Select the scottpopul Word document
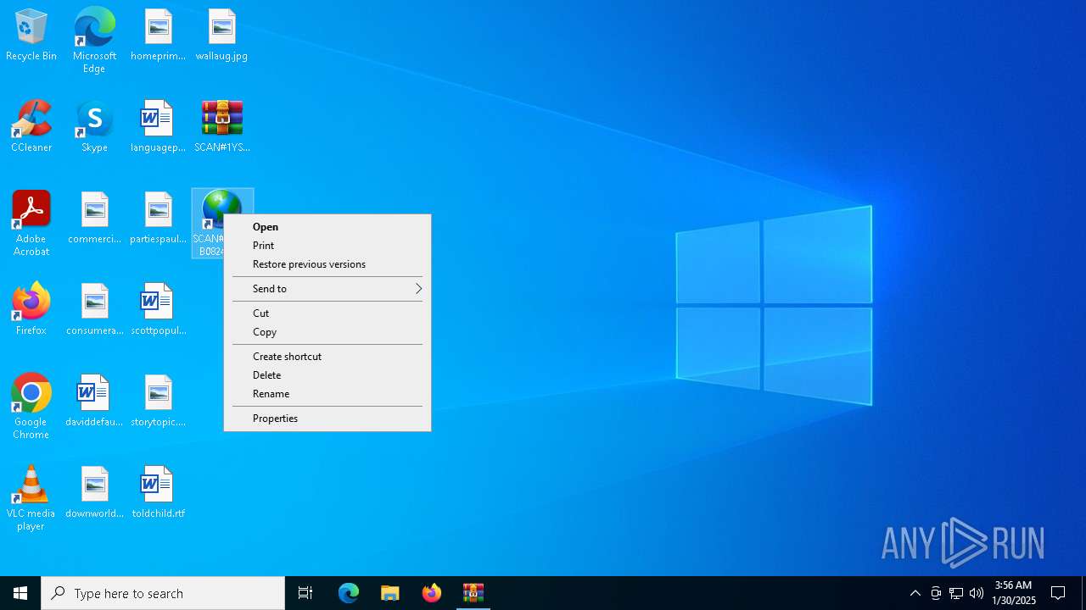This screenshot has width=1086, height=610. click(158, 309)
